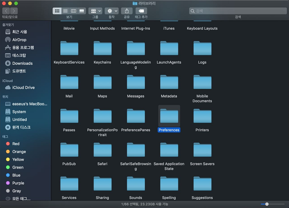Open AirDrop from the sidebar
Image resolution: width=289 pixels, height=208 pixels.
19,40
